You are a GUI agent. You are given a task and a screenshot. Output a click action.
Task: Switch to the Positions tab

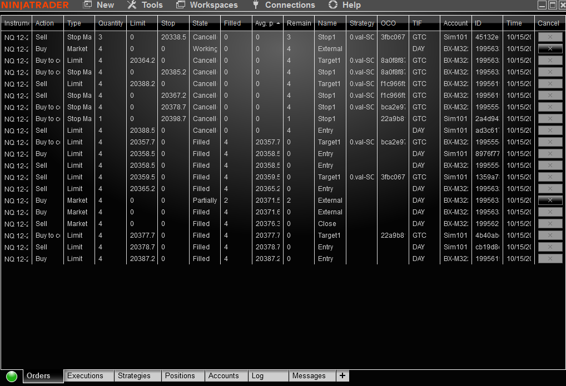(183, 376)
